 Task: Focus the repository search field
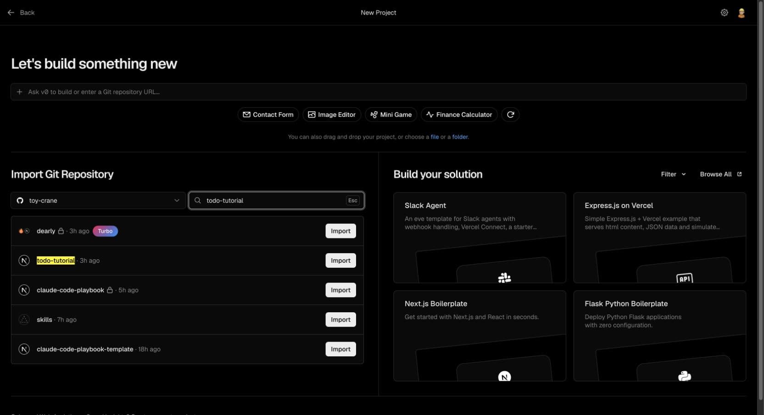(x=276, y=200)
